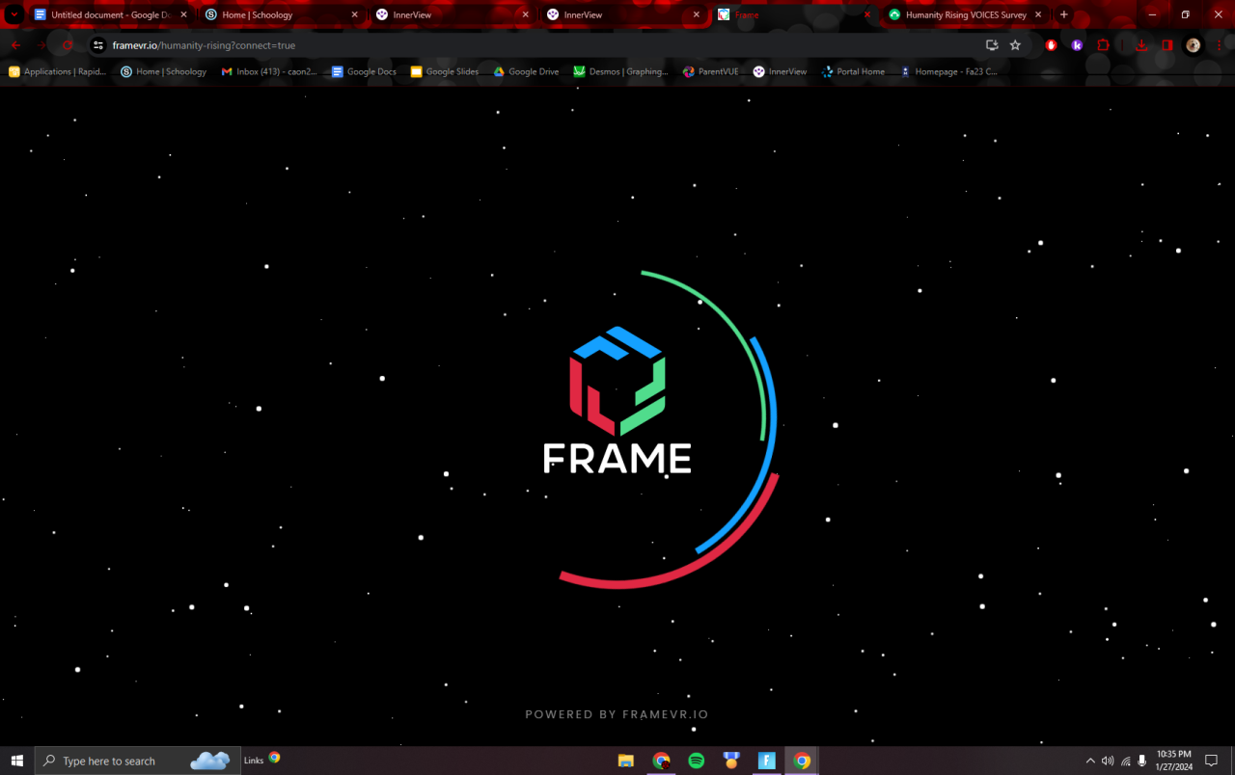
Task: Switch to the Home | Schoology tab
Action: point(279,14)
